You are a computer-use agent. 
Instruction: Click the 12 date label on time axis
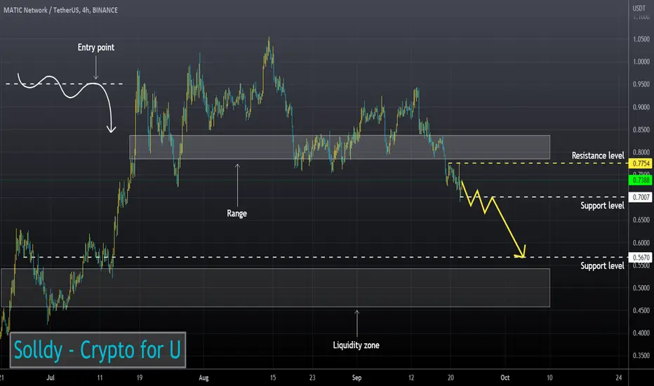point(411,378)
